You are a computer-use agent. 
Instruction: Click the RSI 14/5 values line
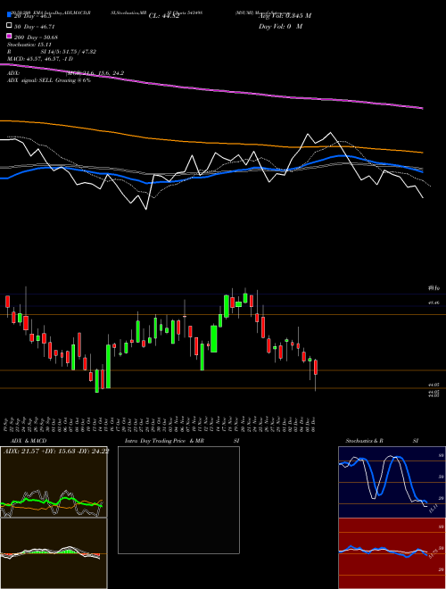coord(52,52)
